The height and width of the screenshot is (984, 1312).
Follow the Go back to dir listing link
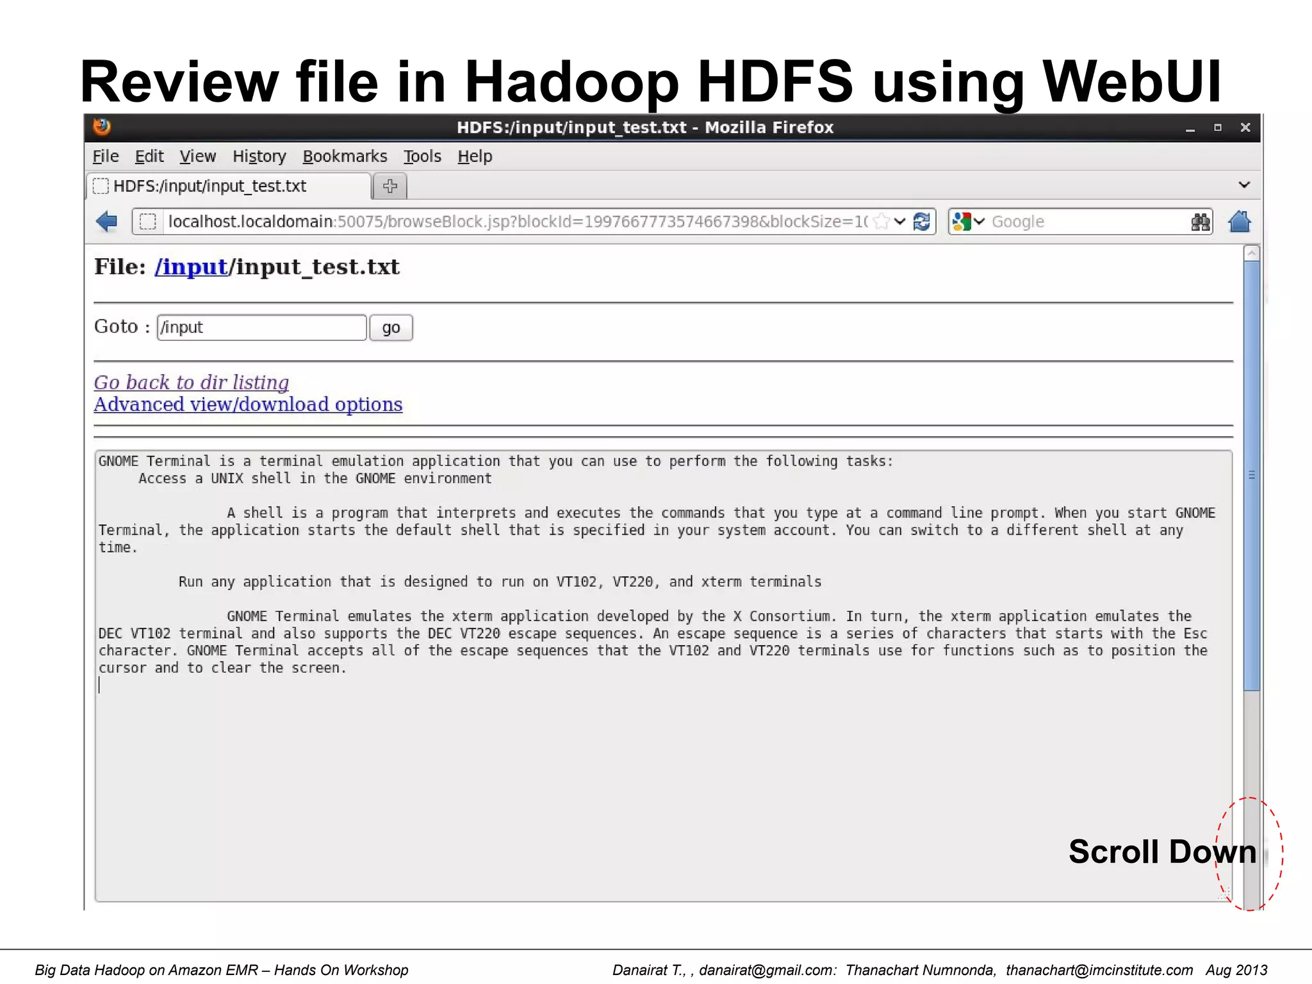[x=191, y=382]
